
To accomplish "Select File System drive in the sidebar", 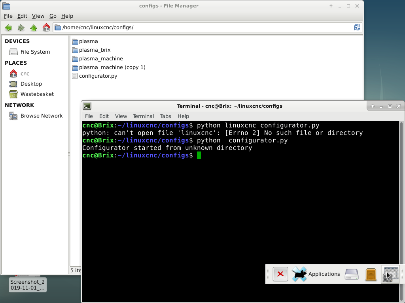I will [35, 52].
